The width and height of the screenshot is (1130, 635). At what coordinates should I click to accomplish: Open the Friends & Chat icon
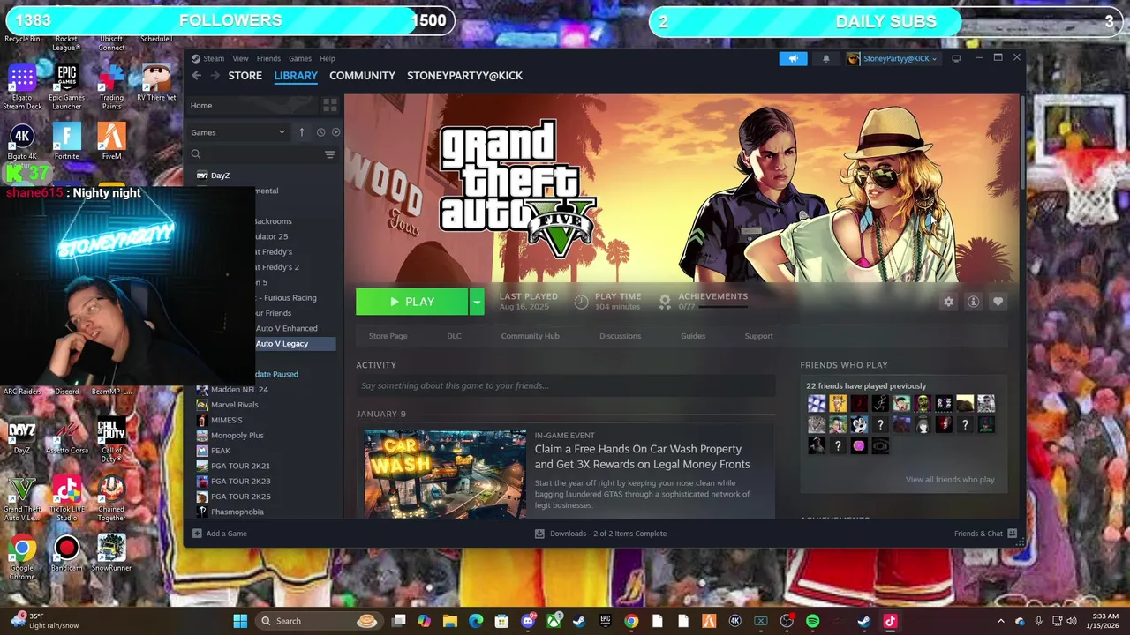tap(1012, 534)
